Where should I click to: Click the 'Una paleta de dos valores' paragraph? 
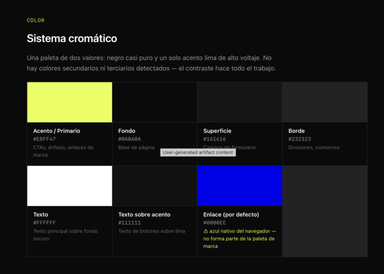(x=151, y=63)
